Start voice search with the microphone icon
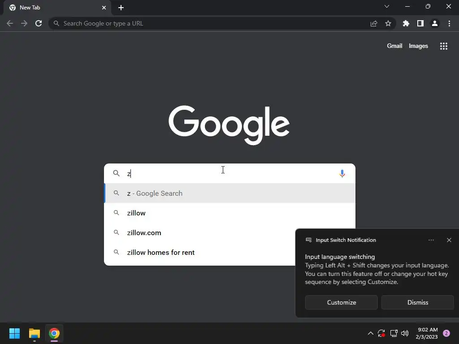This screenshot has height=344, width=459. click(x=342, y=173)
